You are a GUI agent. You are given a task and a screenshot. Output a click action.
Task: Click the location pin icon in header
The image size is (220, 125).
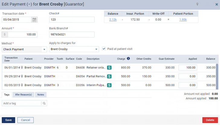197,5
